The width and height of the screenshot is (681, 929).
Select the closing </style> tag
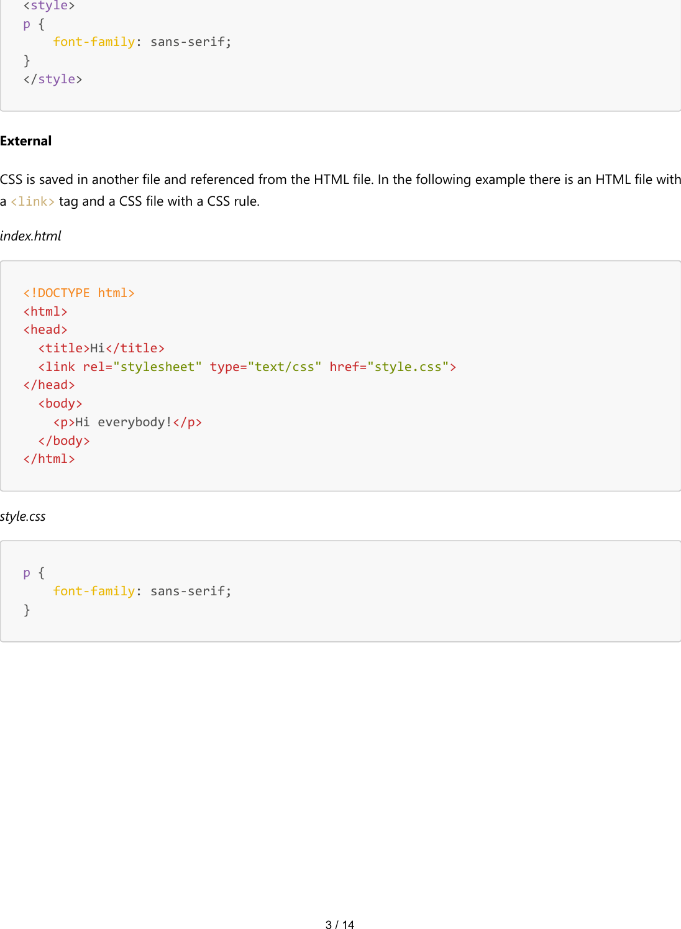(x=52, y=78)
